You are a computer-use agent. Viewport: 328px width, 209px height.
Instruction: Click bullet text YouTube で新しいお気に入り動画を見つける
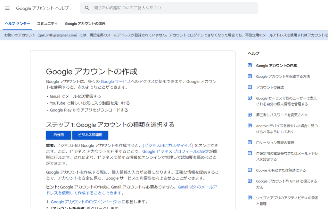[90, 103]
